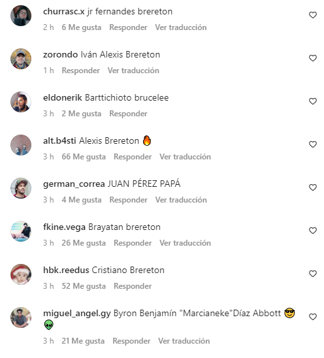This screenshot has height=358, width=324.
Task: Tap the heart on eldonerik's comment
Action: tap(313, 101)
